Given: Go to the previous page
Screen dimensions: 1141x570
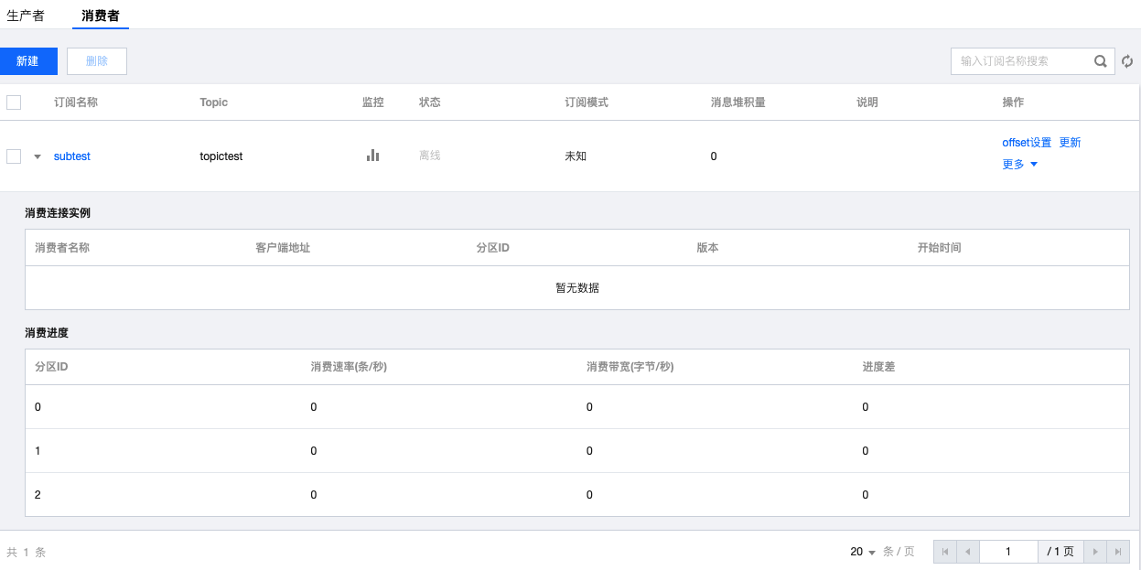Looking at the screenshot, I should [967, 552].
